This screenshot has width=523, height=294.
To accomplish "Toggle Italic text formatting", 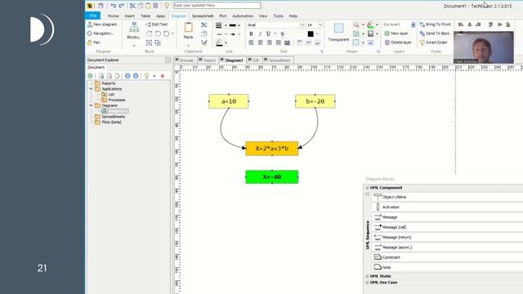I will pyautogui.click(x=260, y=33).
